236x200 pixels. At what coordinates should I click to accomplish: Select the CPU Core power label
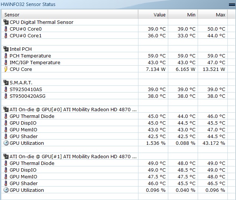coord(21,69)
